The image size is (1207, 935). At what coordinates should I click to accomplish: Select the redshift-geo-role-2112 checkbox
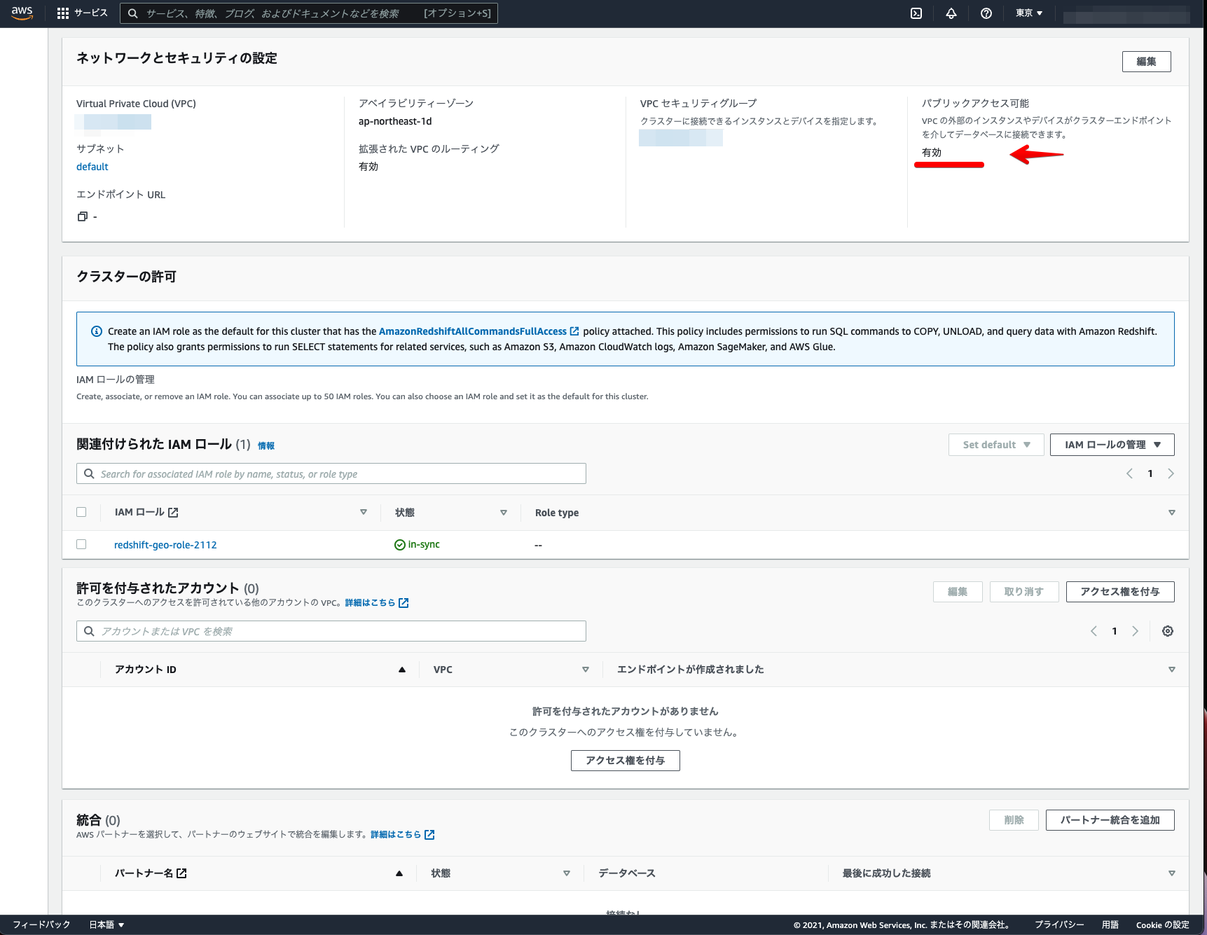pyautogui.click(x=81, y=544)
